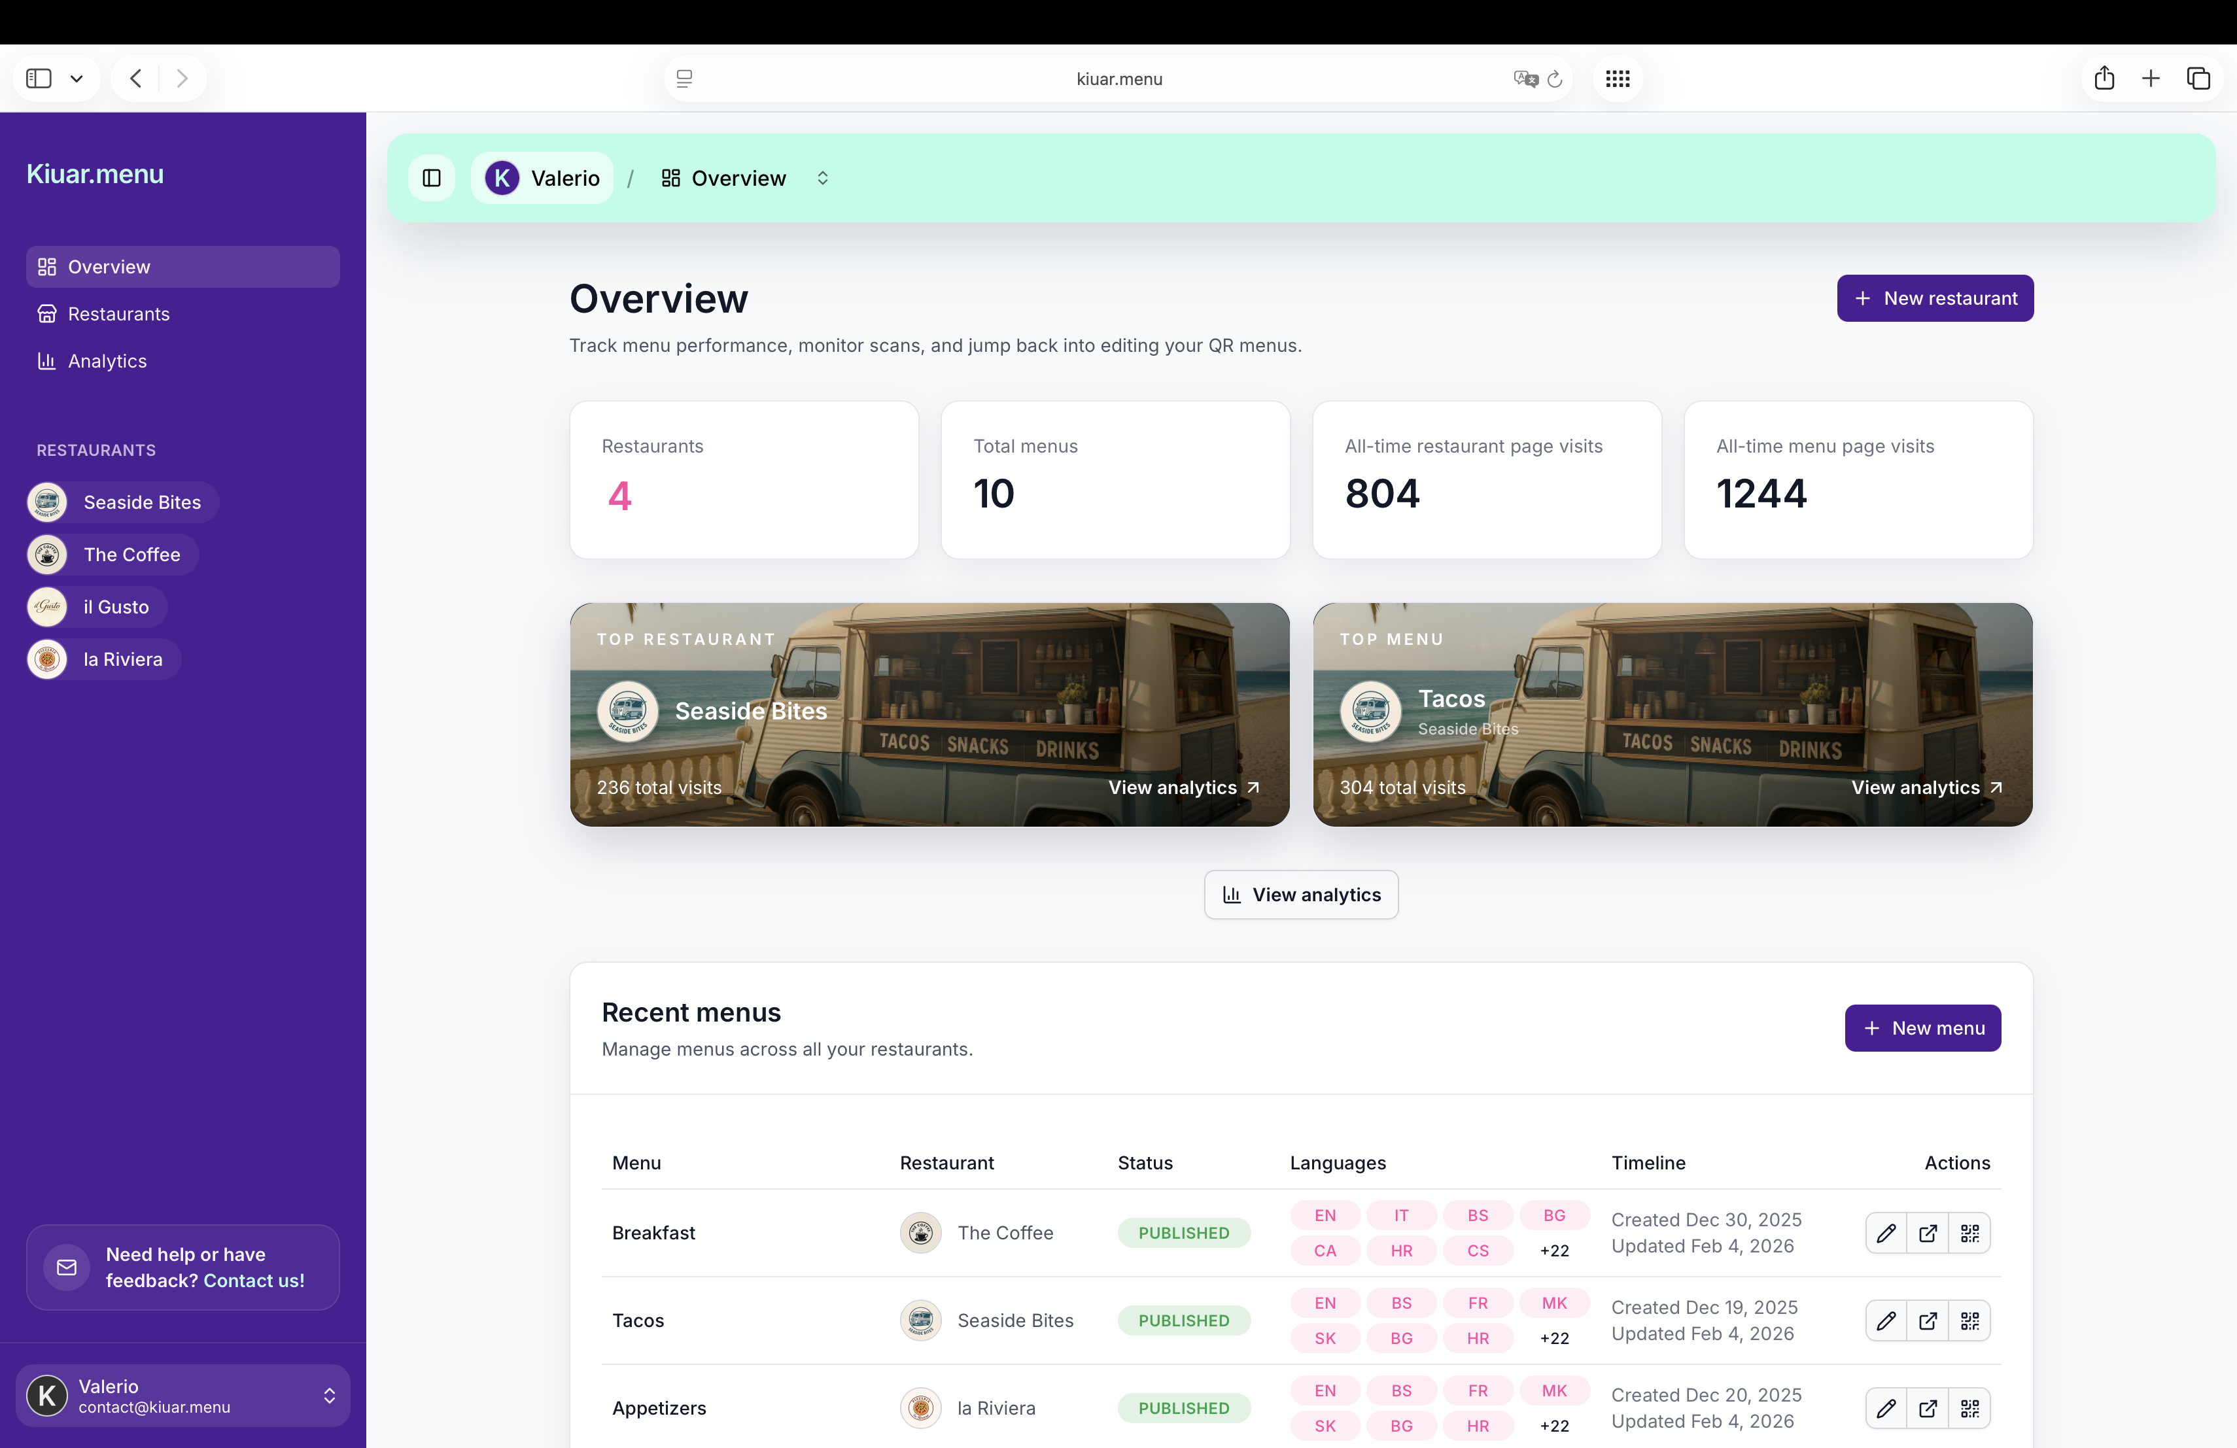Toggle Safari sidebar button
This screenshot has width=2237, height=1448.
coord(39,78)
